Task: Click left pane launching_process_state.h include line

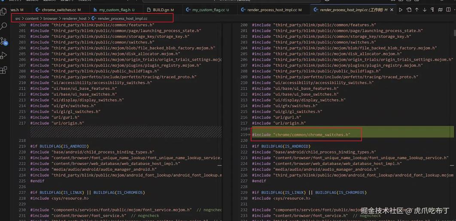Action: pyautogui.click(x=116, y=31)
